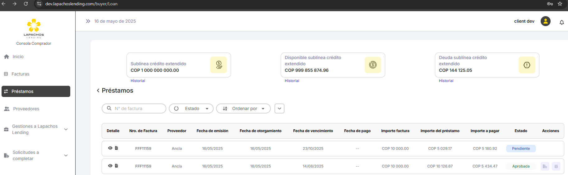The height and width of the screenshot is (175, 568).
Task: Click first action icon on Aprobada row
Action: pos(545,166)
